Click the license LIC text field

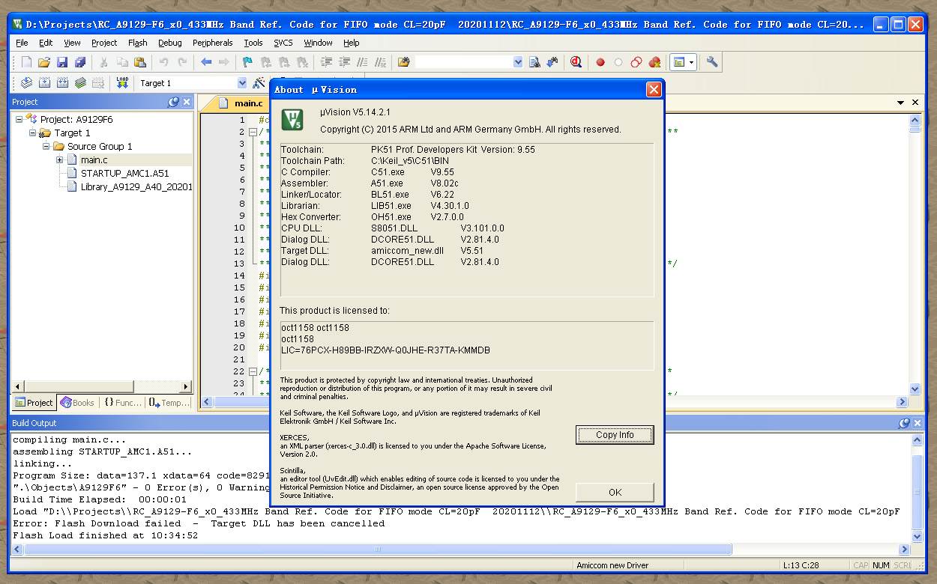tap(386, 350)
